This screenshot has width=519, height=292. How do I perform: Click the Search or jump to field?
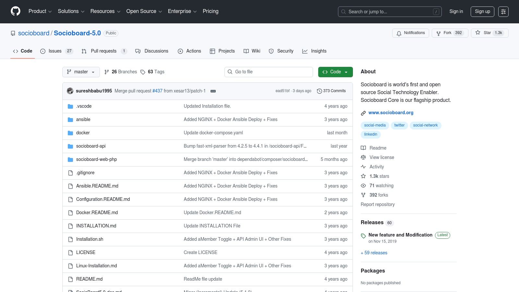point(390,12)
